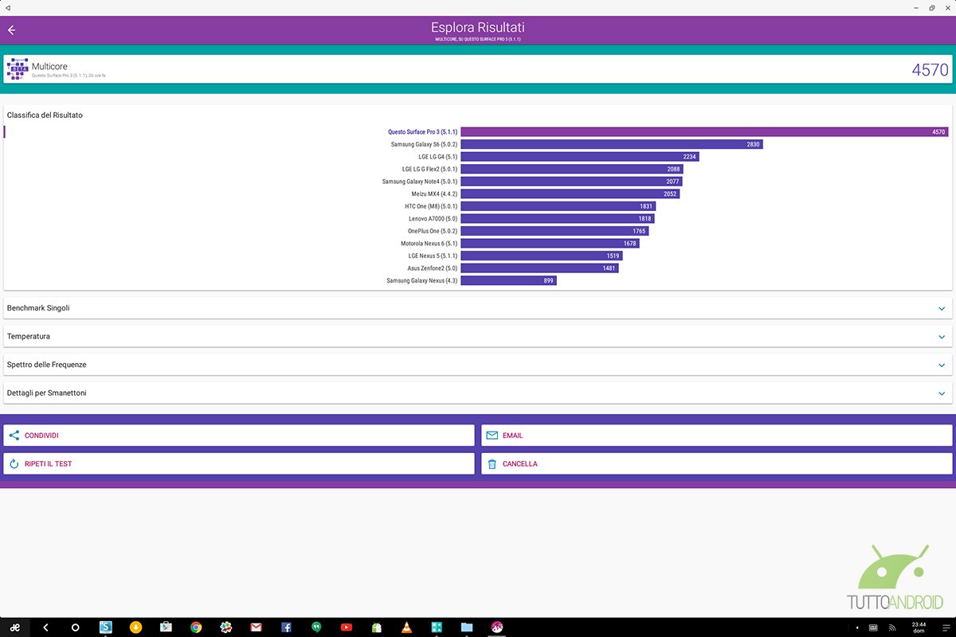956x637 pixels.
Task: Click the circular arrow repeat test icon
Action: (x=14, y=463)
